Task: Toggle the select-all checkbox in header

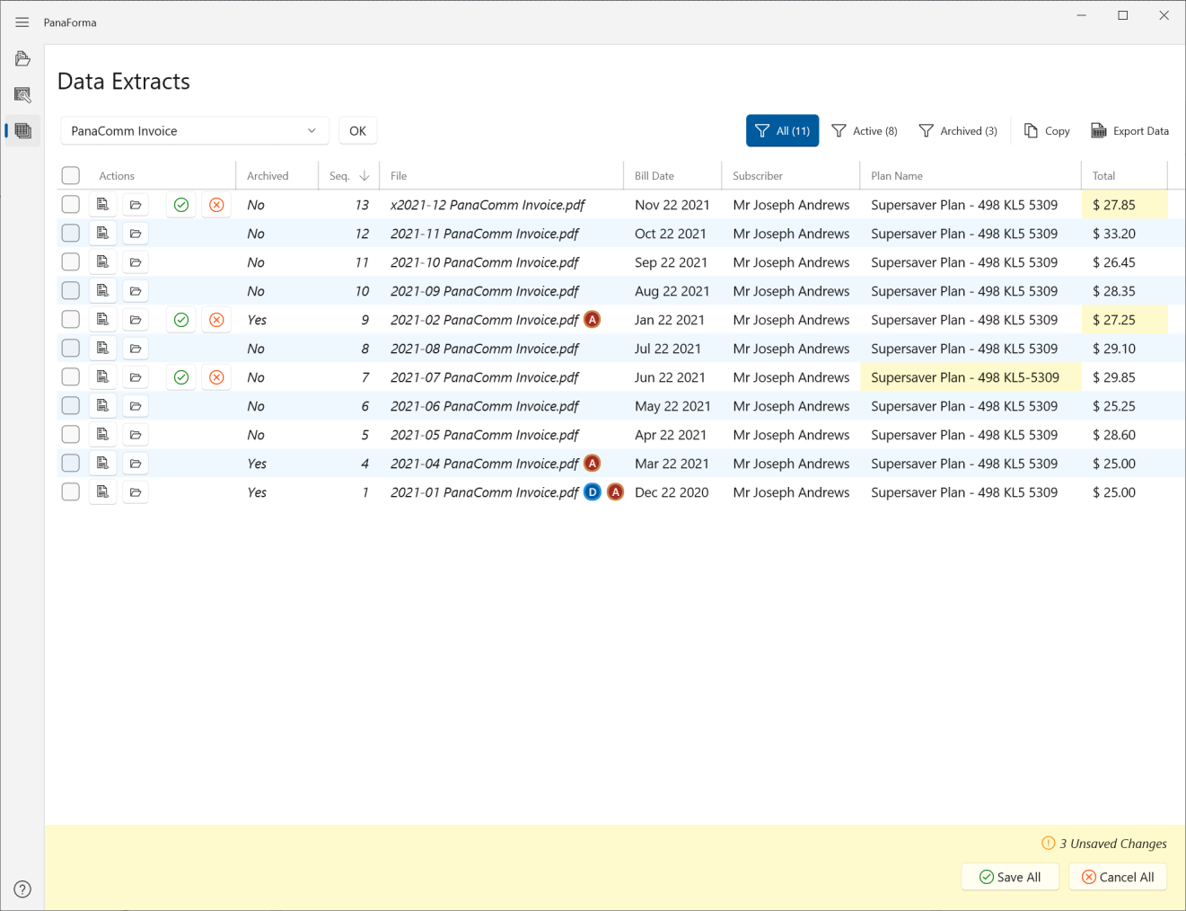Action: [71, 176]
